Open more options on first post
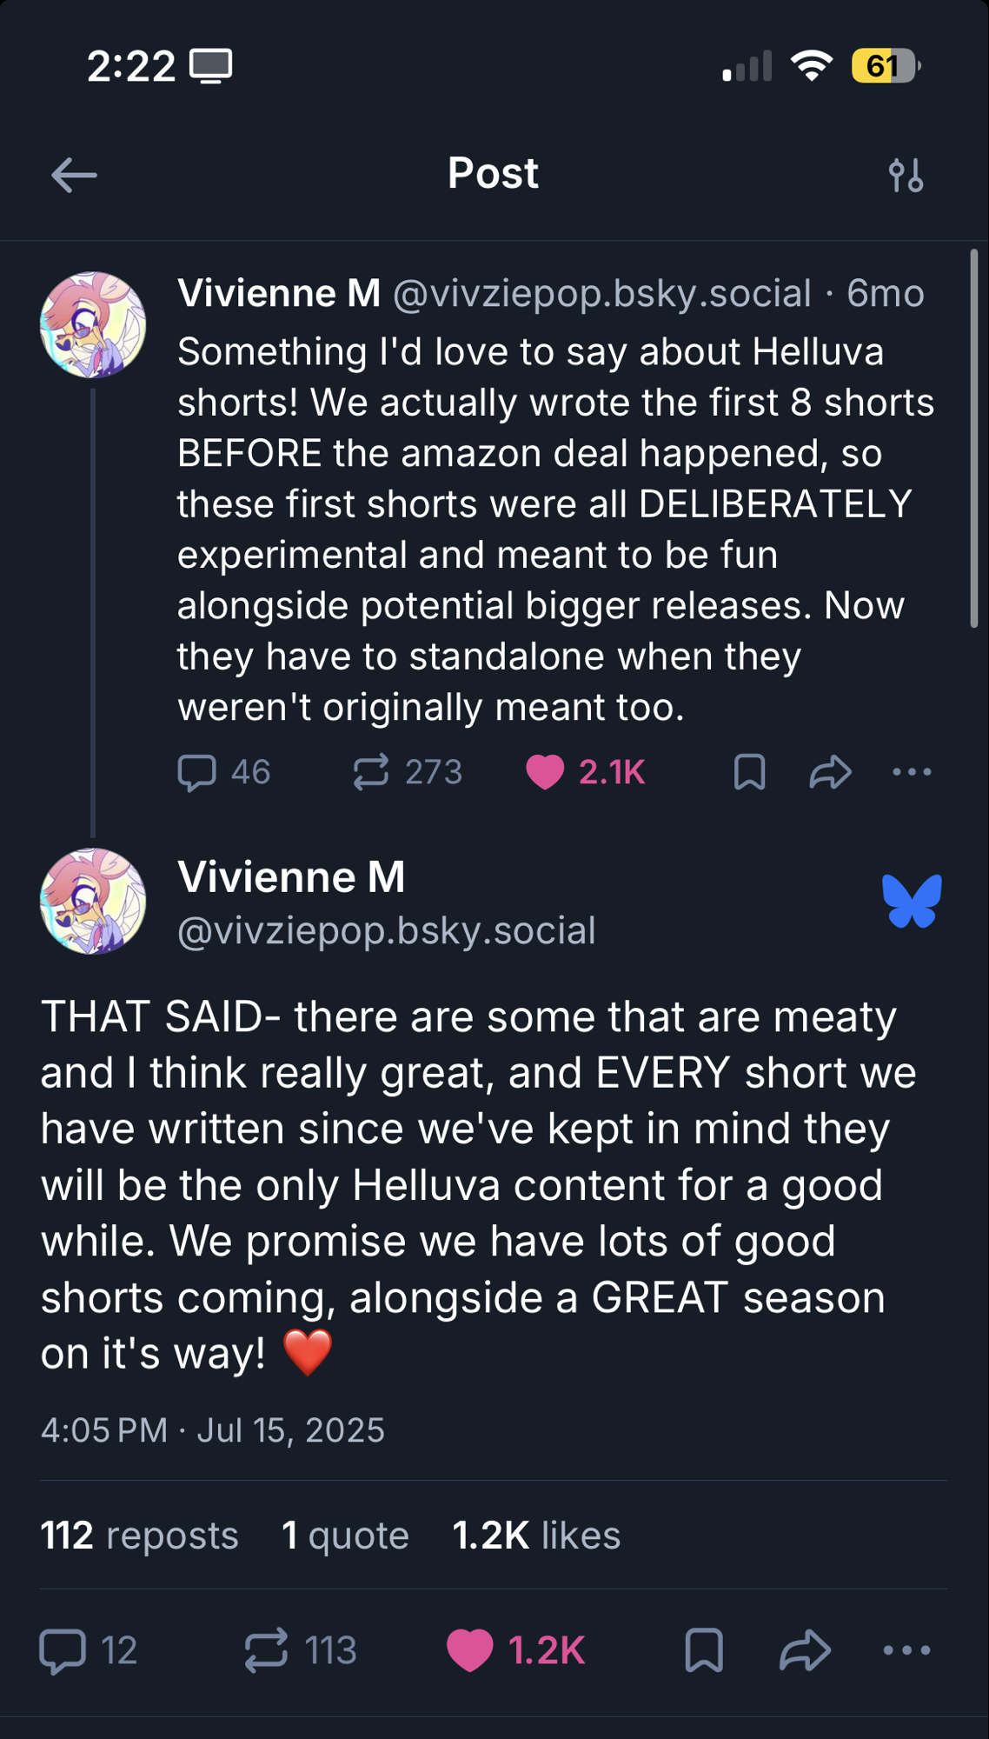This screenshot has width=989, height=1739. (912, 772)
